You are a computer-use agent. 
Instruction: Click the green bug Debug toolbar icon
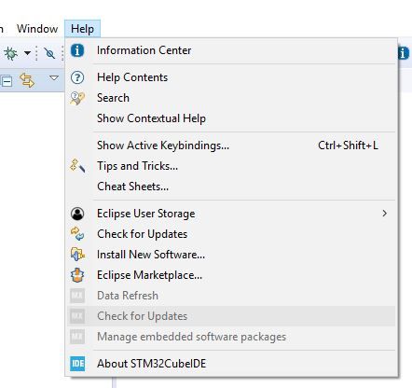[x=11, y=53]
